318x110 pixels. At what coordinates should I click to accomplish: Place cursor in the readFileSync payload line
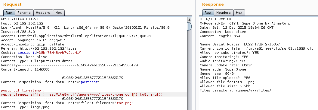(83, 94)
